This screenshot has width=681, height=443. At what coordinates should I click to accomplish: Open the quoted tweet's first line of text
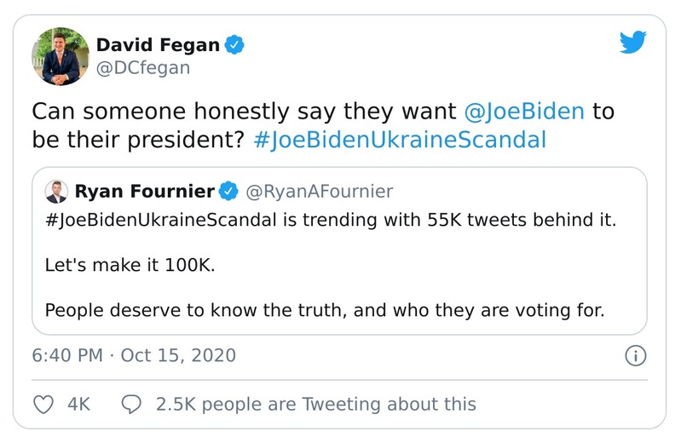tap(329, 219)
